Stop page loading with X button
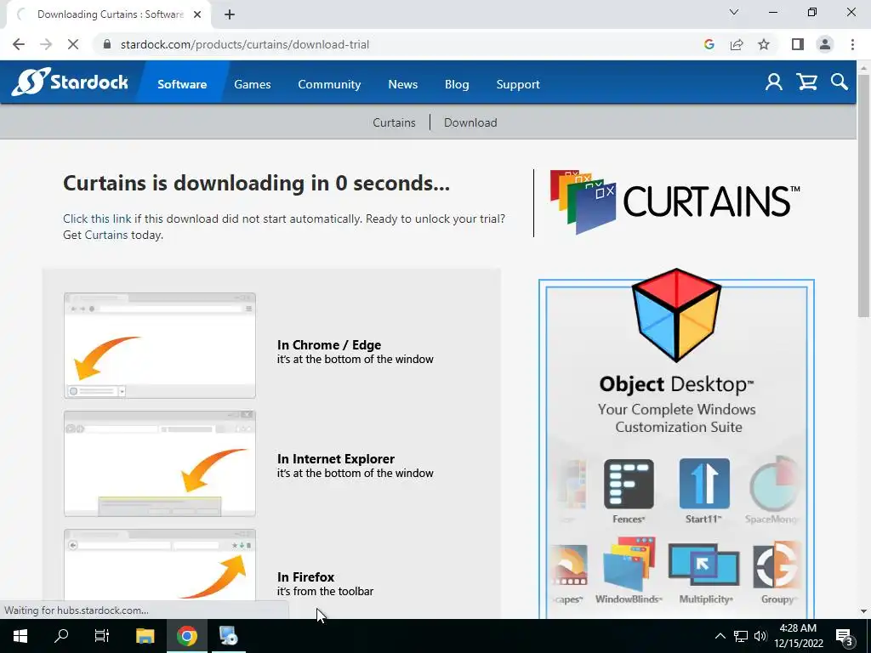871x653 pixels. coord(73,44)
